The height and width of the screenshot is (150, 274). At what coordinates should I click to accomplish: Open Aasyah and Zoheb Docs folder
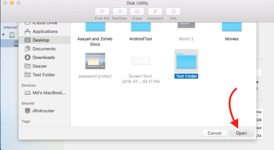(95, 28)
